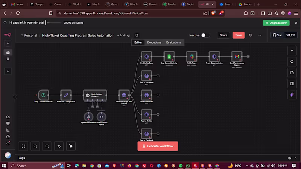This screenshot has width=301, height=169.
Task: Open the OpenAI Chat Model node
Action: click(88, 117)
